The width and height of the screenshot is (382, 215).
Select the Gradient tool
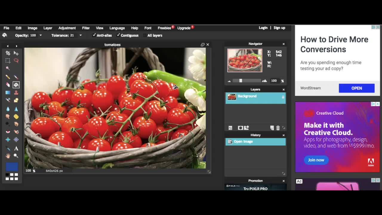pos(7,93)
